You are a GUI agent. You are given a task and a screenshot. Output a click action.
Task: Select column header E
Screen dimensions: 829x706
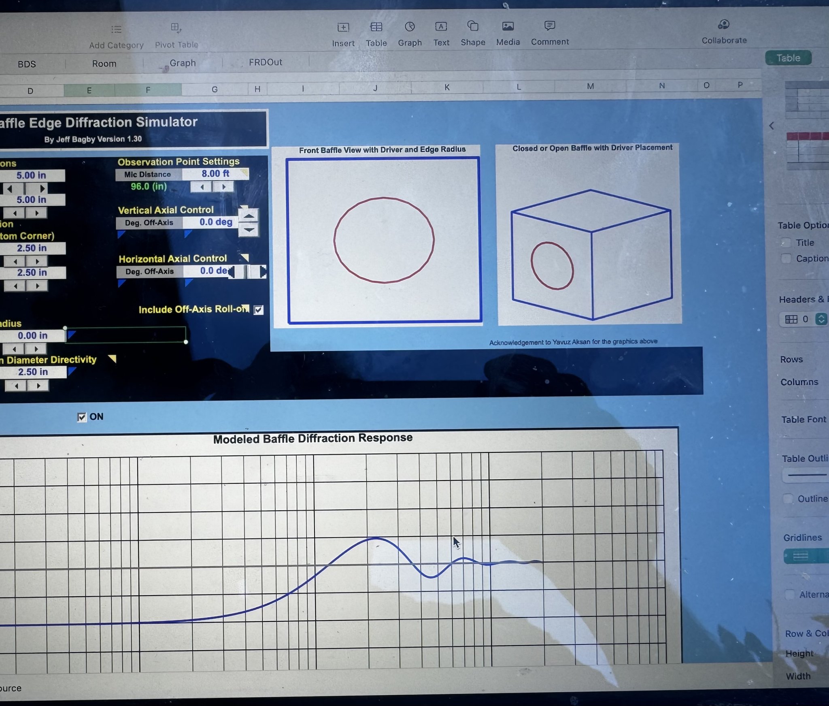(89, 90)
